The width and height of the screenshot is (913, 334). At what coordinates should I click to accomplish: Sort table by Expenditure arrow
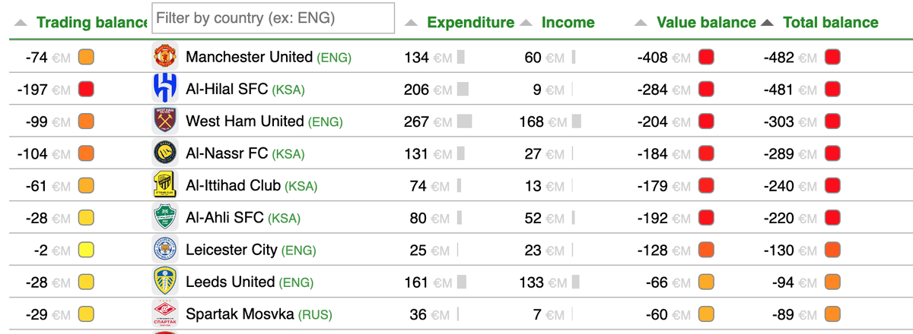pos(412,24)
